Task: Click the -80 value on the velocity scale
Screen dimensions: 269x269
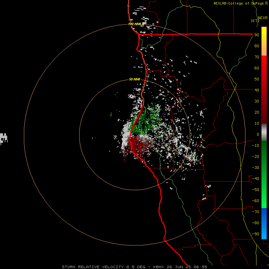Action: [x=256, y=223]
